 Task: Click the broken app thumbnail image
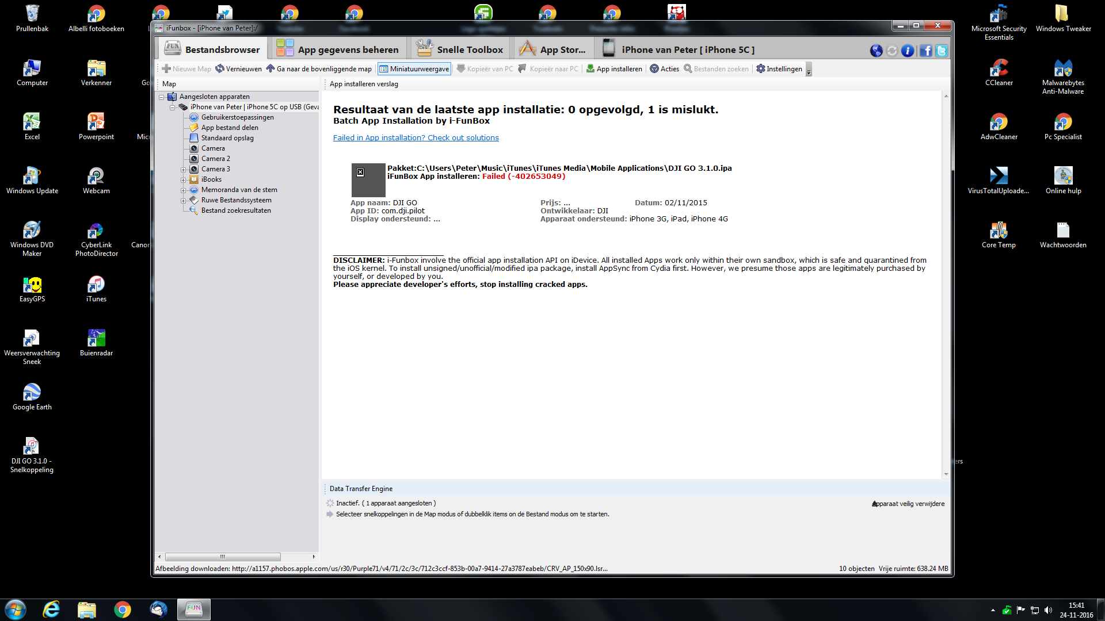368,180
